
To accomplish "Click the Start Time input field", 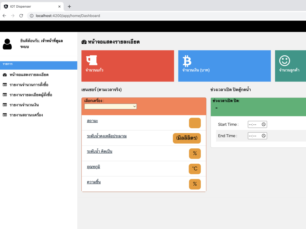I will point(257,125).
